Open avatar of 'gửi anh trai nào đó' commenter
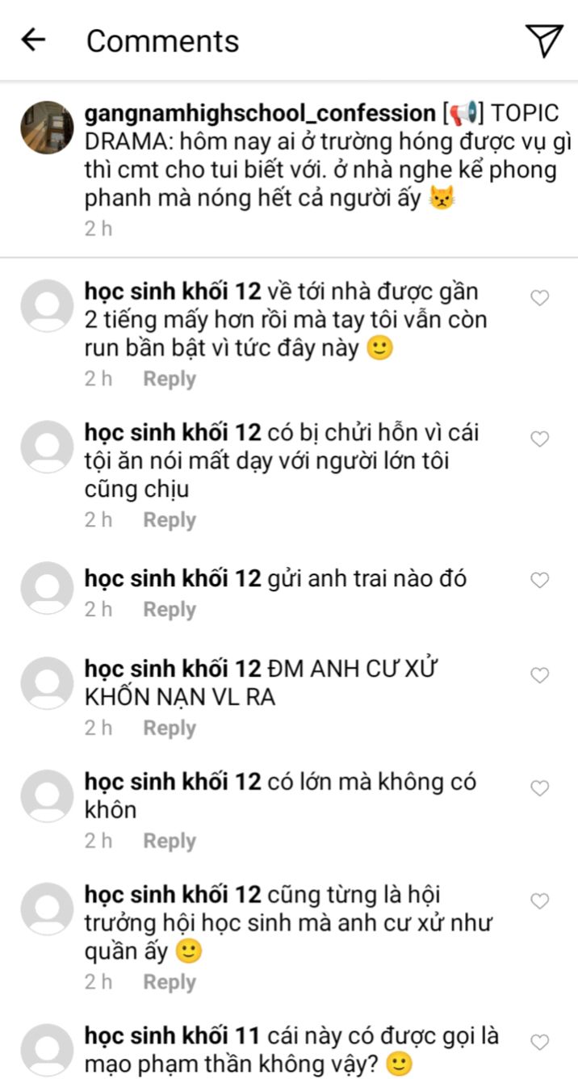This screenshot has width=578, height=1079. pos(47,588)
